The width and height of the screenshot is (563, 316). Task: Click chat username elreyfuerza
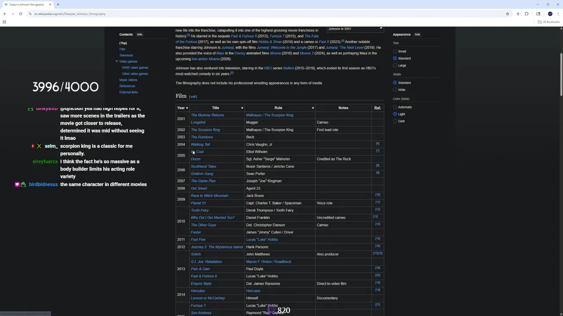coord(45,162)
